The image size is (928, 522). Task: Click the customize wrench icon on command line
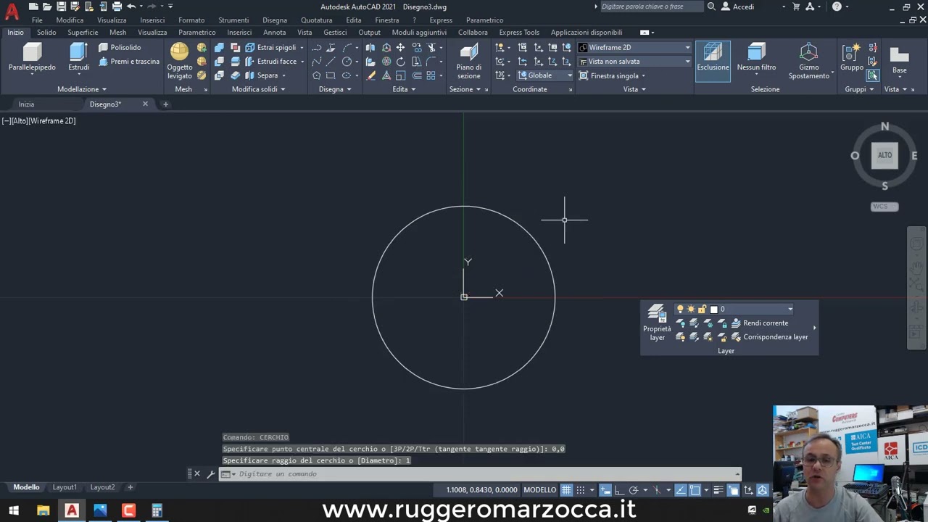click(x=210, y=474)
